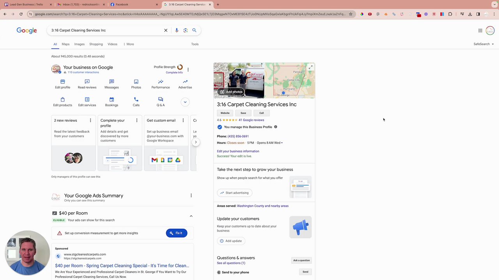499x280 pixels.
Task: Click Edit your business information link
Action: [x=238, y=151]
